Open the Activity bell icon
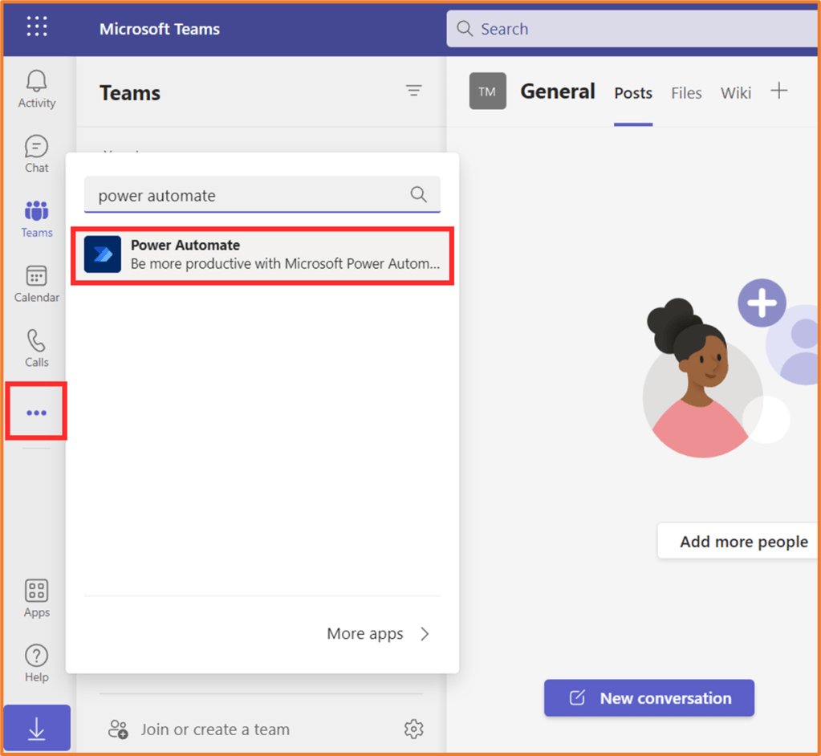The height and width of the screenshot is (756, 821). 37,88
